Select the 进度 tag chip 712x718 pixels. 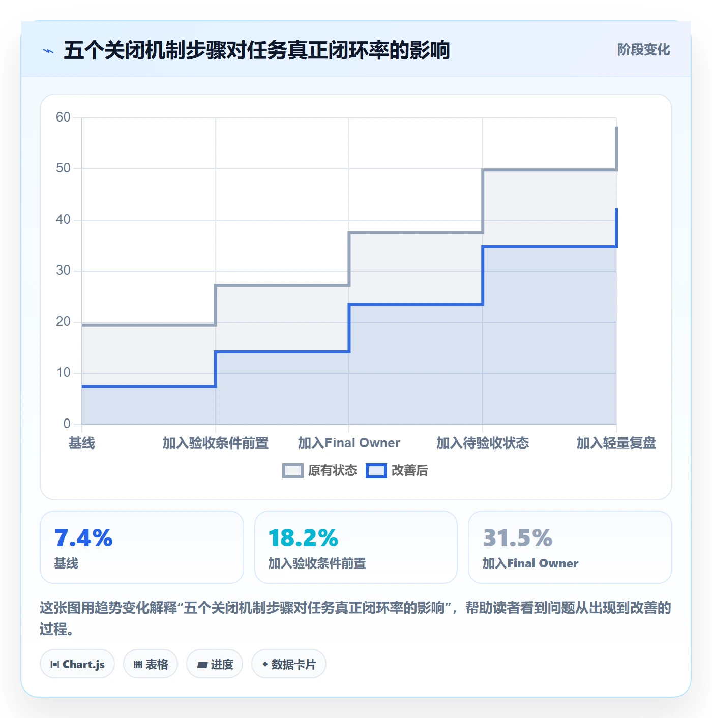215,664
